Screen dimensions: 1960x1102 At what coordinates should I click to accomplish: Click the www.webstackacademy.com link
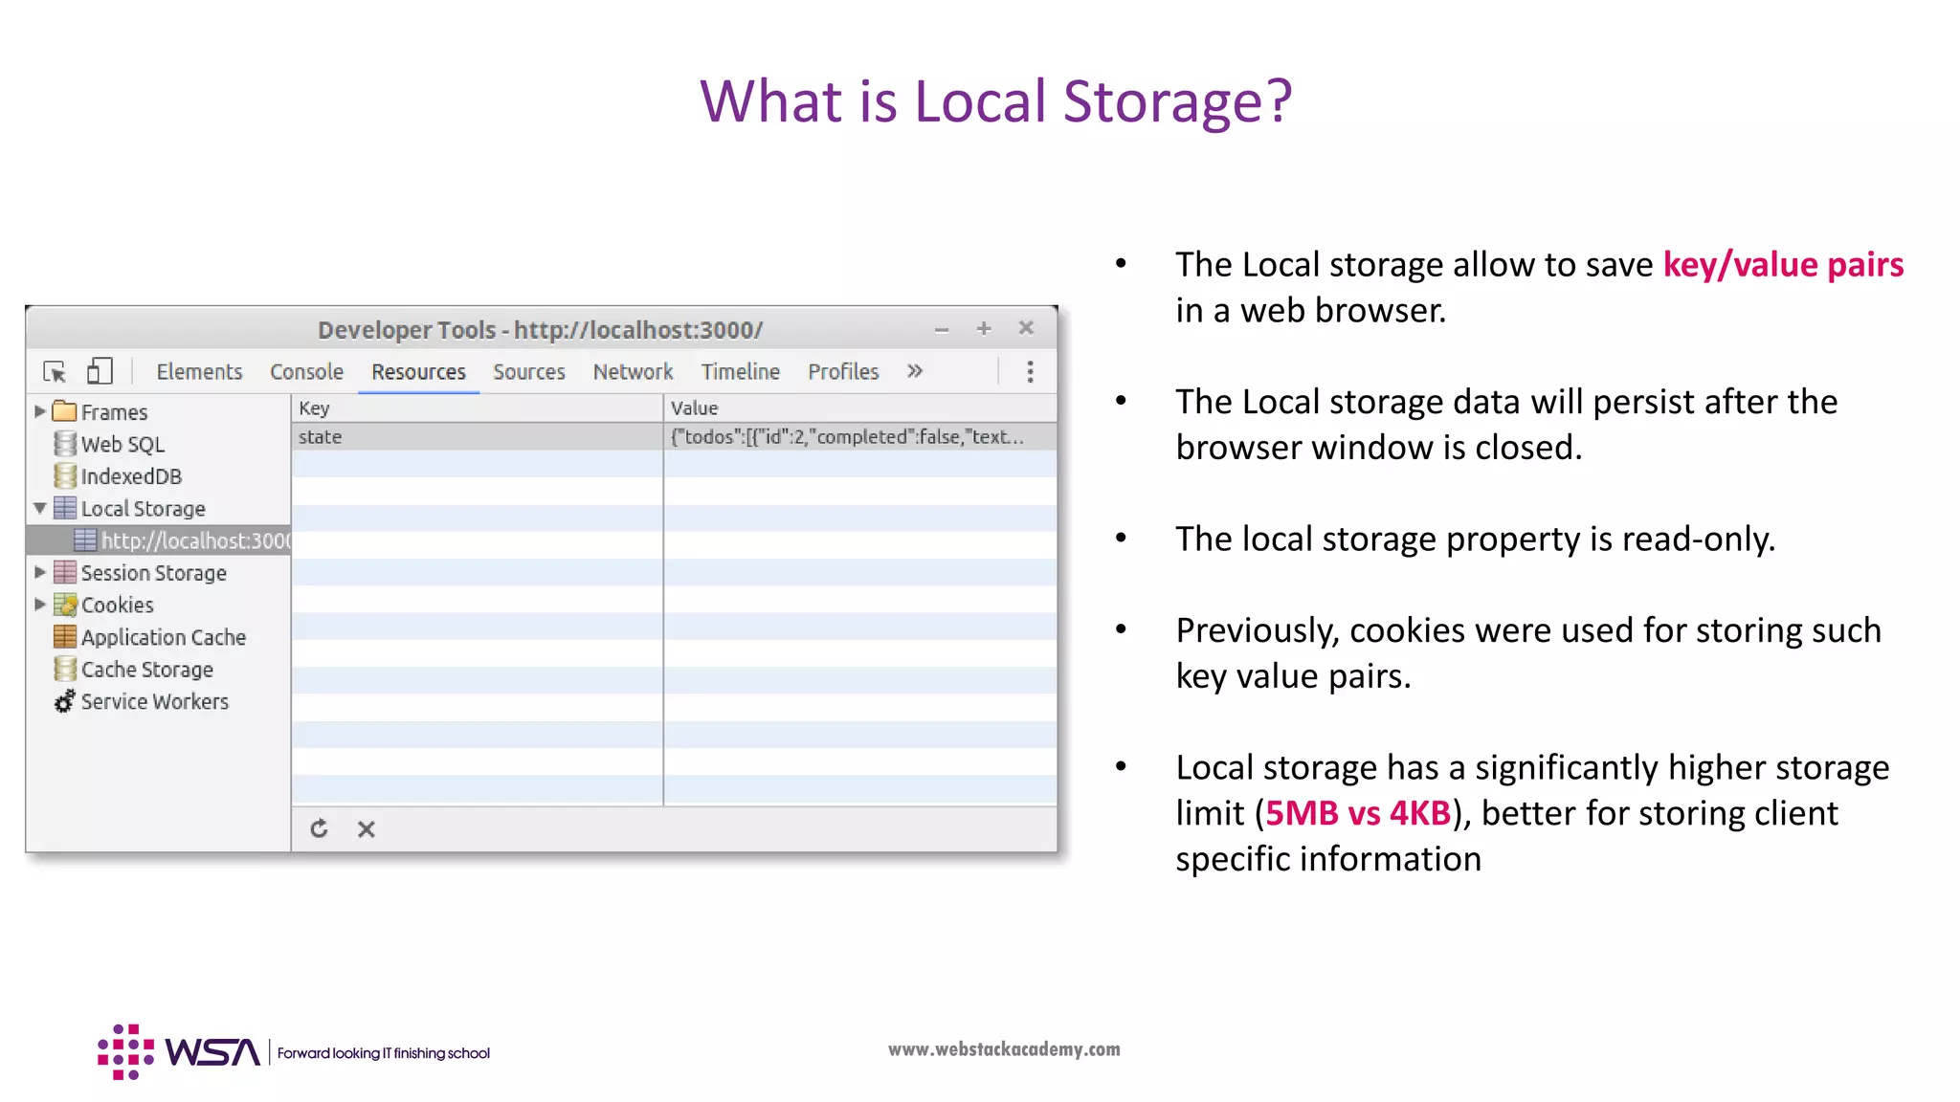click(1004, 1049)
